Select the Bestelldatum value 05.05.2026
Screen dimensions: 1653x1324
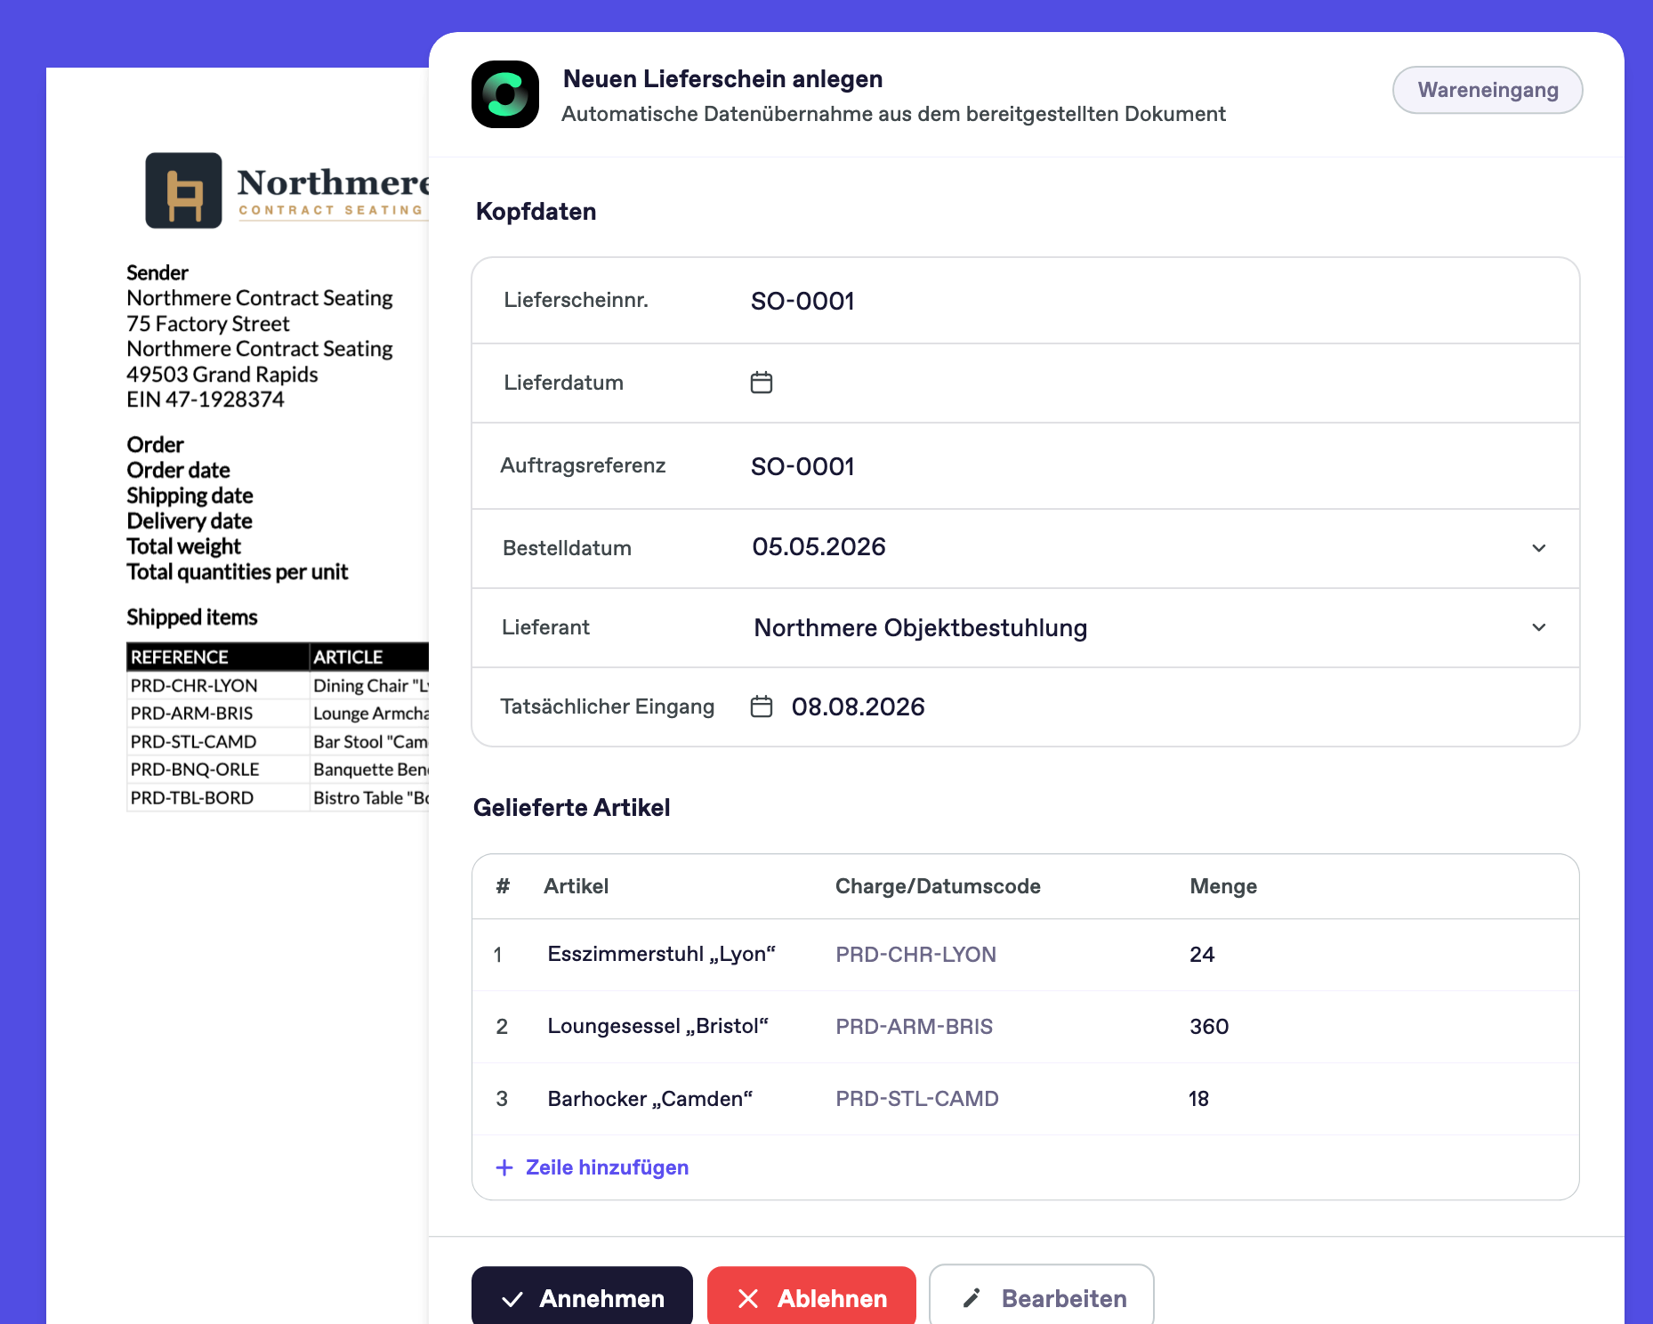[819, 546]
